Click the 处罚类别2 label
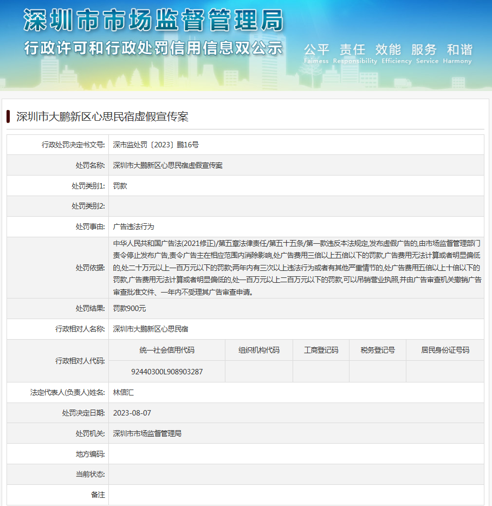Image resolution: width=492 pixels, height=506 pixels. [x=88, y=206]
